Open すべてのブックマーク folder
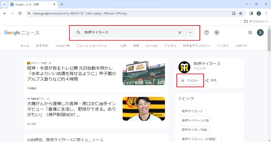 [x=256, y=21]
